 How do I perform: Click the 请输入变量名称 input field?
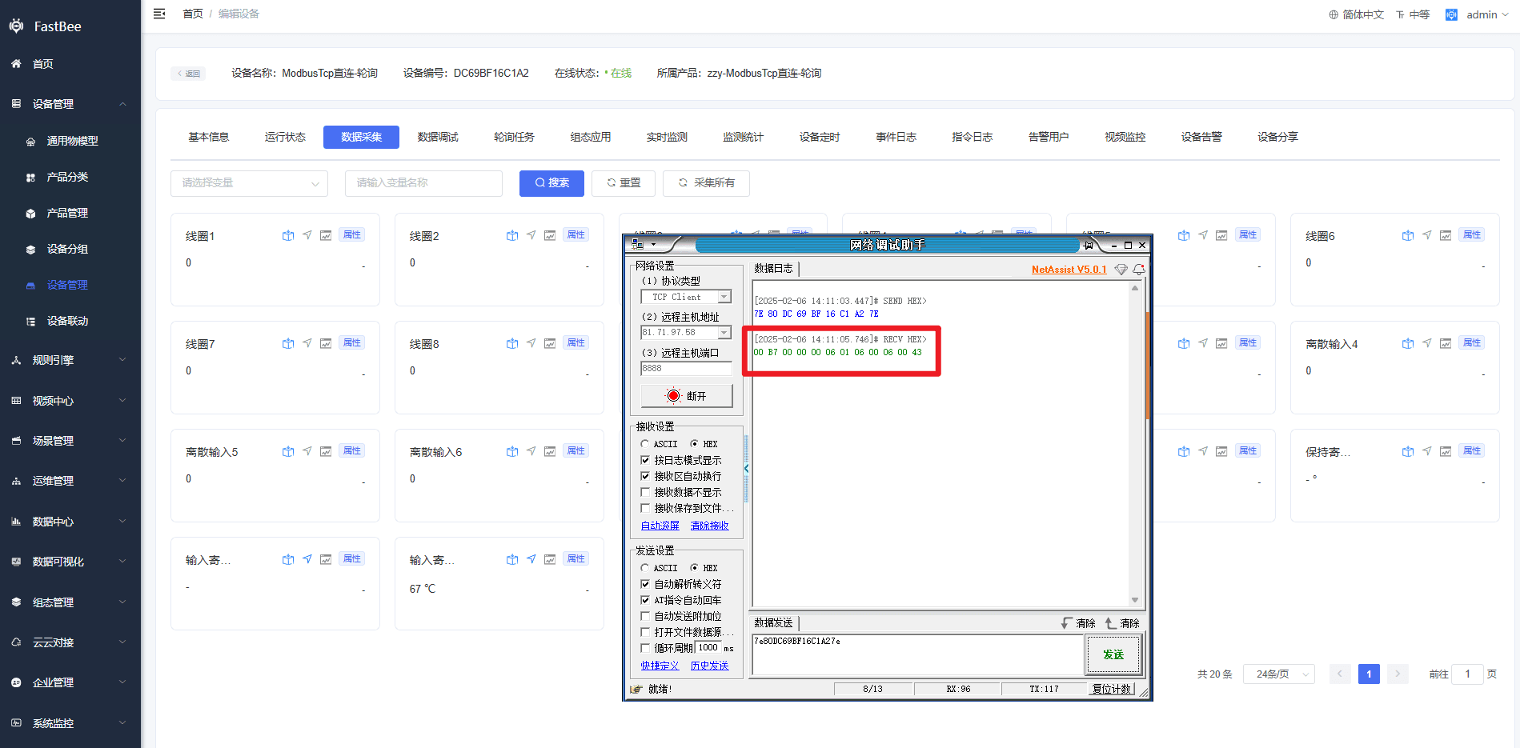point(423,183)
